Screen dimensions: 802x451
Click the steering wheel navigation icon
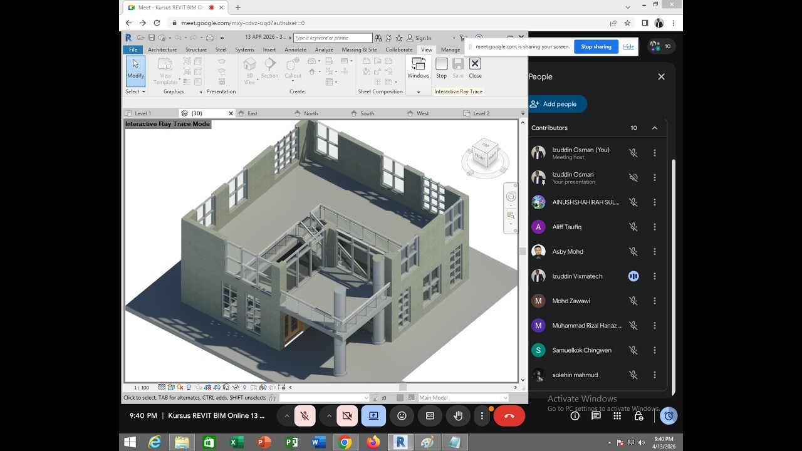[x=511, y=197]
